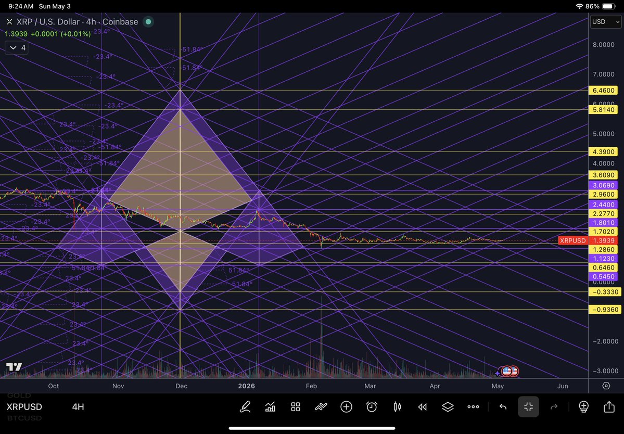The image size is (624, 434).
Task: Select the 6.4600 yellow price label
Action: click(x=603, y=91)
